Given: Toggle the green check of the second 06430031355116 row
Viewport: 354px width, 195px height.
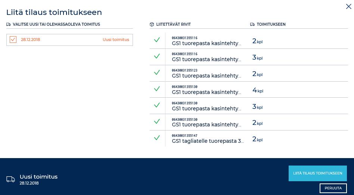Looking at the screenshot, I should pyautogui.click(x=157, y=56).
